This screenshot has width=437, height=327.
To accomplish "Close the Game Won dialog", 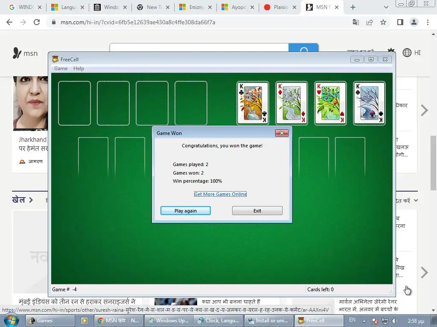I will pyautogui.click(x=282, y=133).
